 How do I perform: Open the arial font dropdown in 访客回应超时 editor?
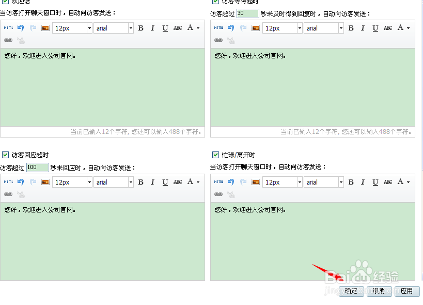pos(131,182)
